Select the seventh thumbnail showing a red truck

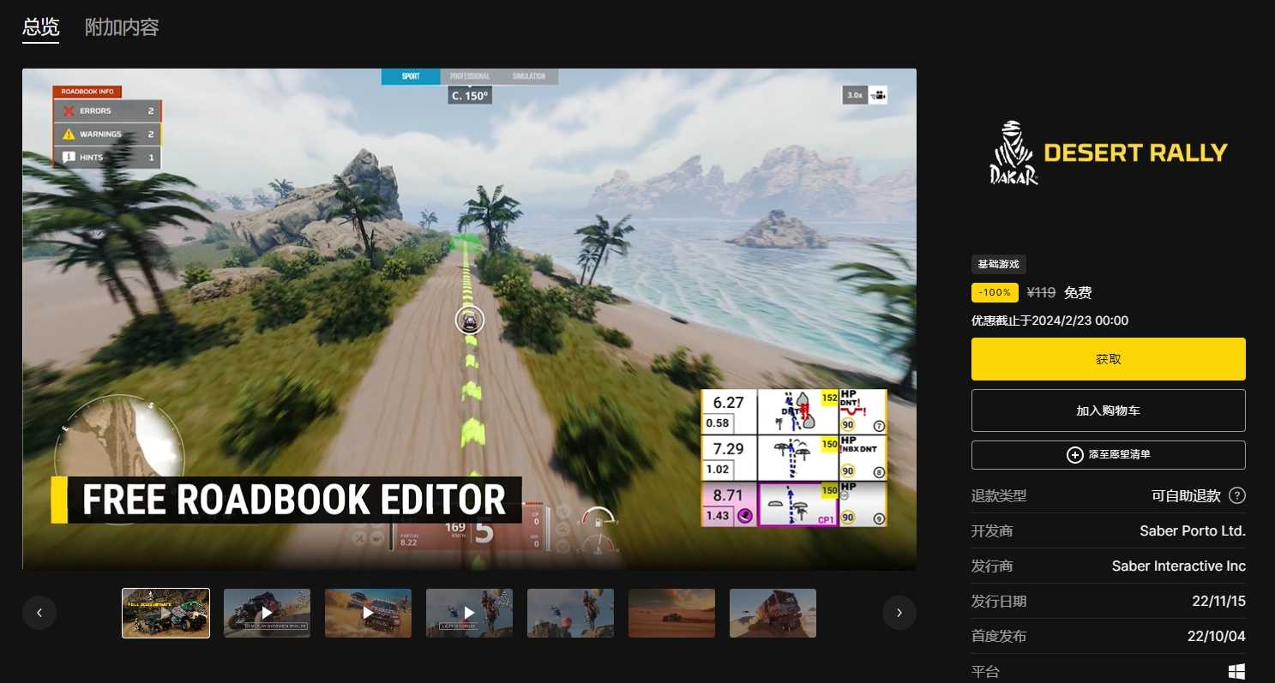coord(773,613)
